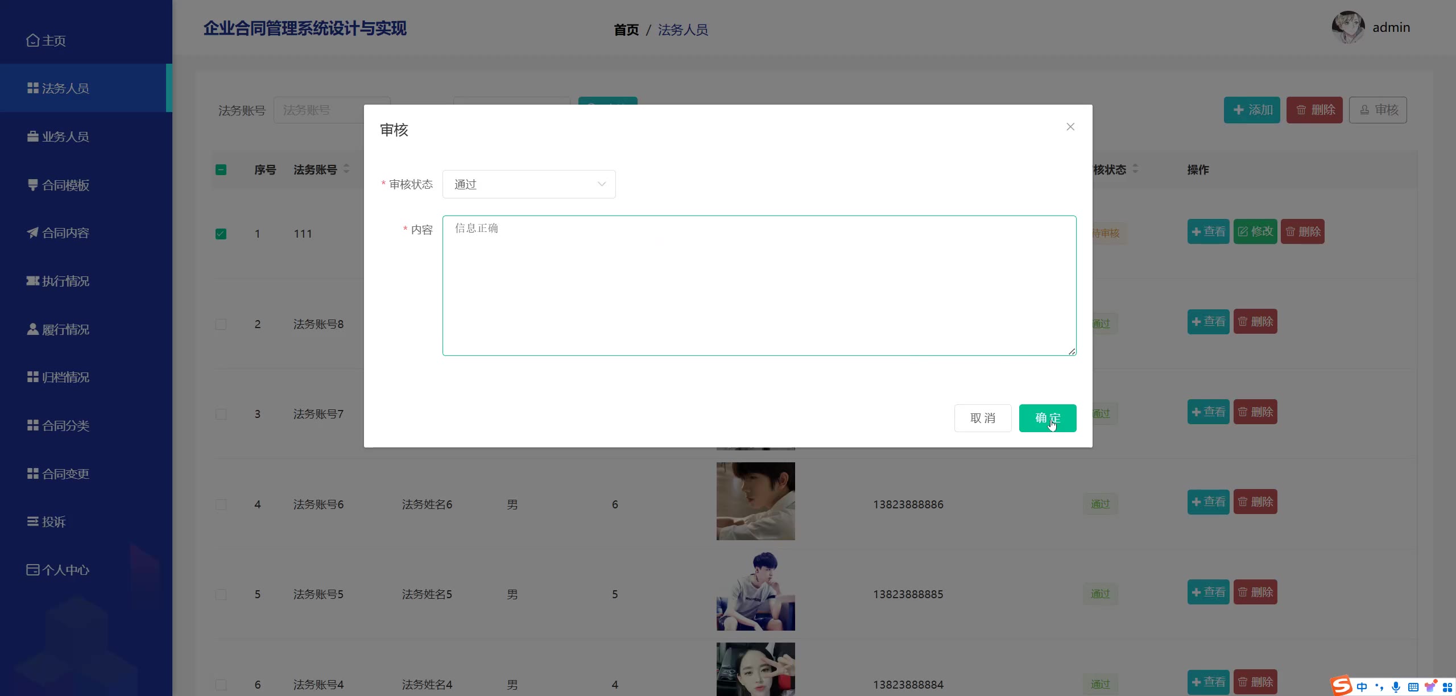The image size is (1456, 696).
Task: Uncheck the checkbox for row 111
Action: tap(221, 234)
